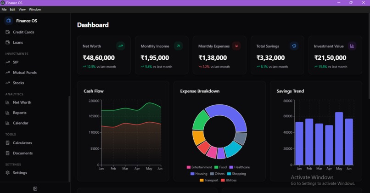This screenshot has width=370, height=193.
Task: Click the up-arrow icon on Monthly Income card
Action: (x=179, y=46)
